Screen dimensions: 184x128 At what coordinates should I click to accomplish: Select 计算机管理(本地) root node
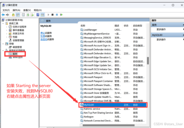14,20
